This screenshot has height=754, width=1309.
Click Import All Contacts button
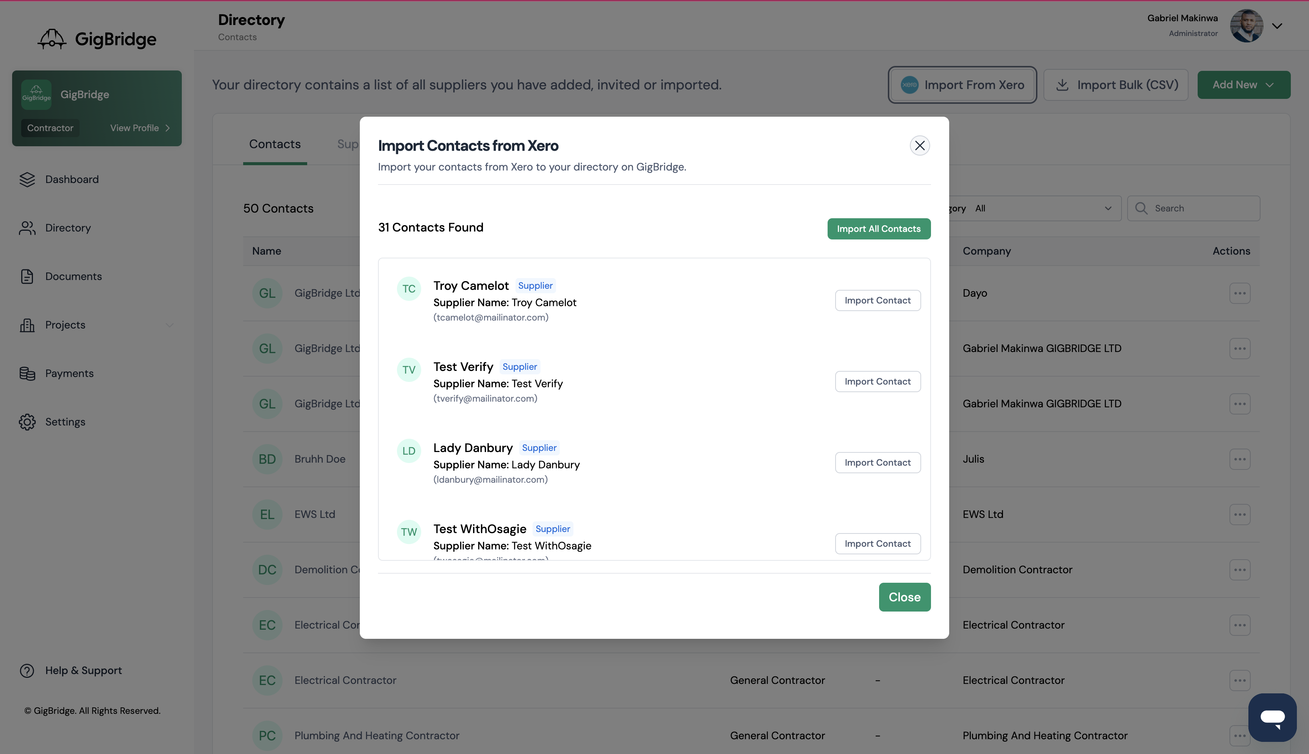[x=878, y=229]
